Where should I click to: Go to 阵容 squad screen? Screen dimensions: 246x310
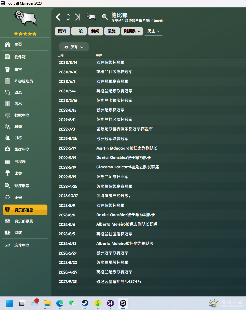pos(18,69)
